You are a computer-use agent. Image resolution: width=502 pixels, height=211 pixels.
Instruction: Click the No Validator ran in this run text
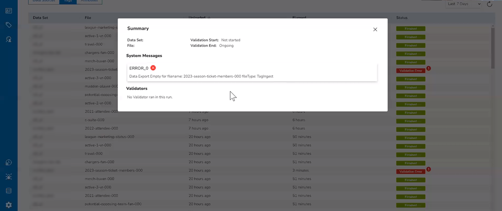tap(150, 97)
